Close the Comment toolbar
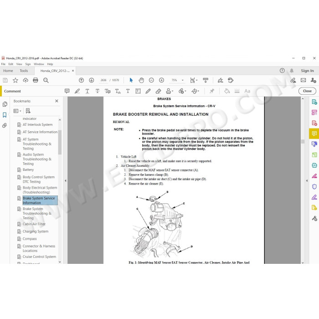The height and width of the screenshot is (319, 319). coord(307,91)
